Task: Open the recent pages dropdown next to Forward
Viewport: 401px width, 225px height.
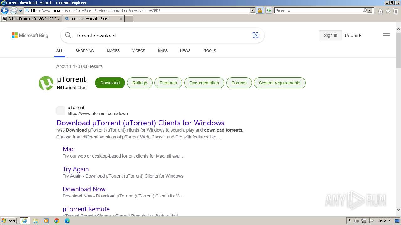Action: [x=21, y=11]
